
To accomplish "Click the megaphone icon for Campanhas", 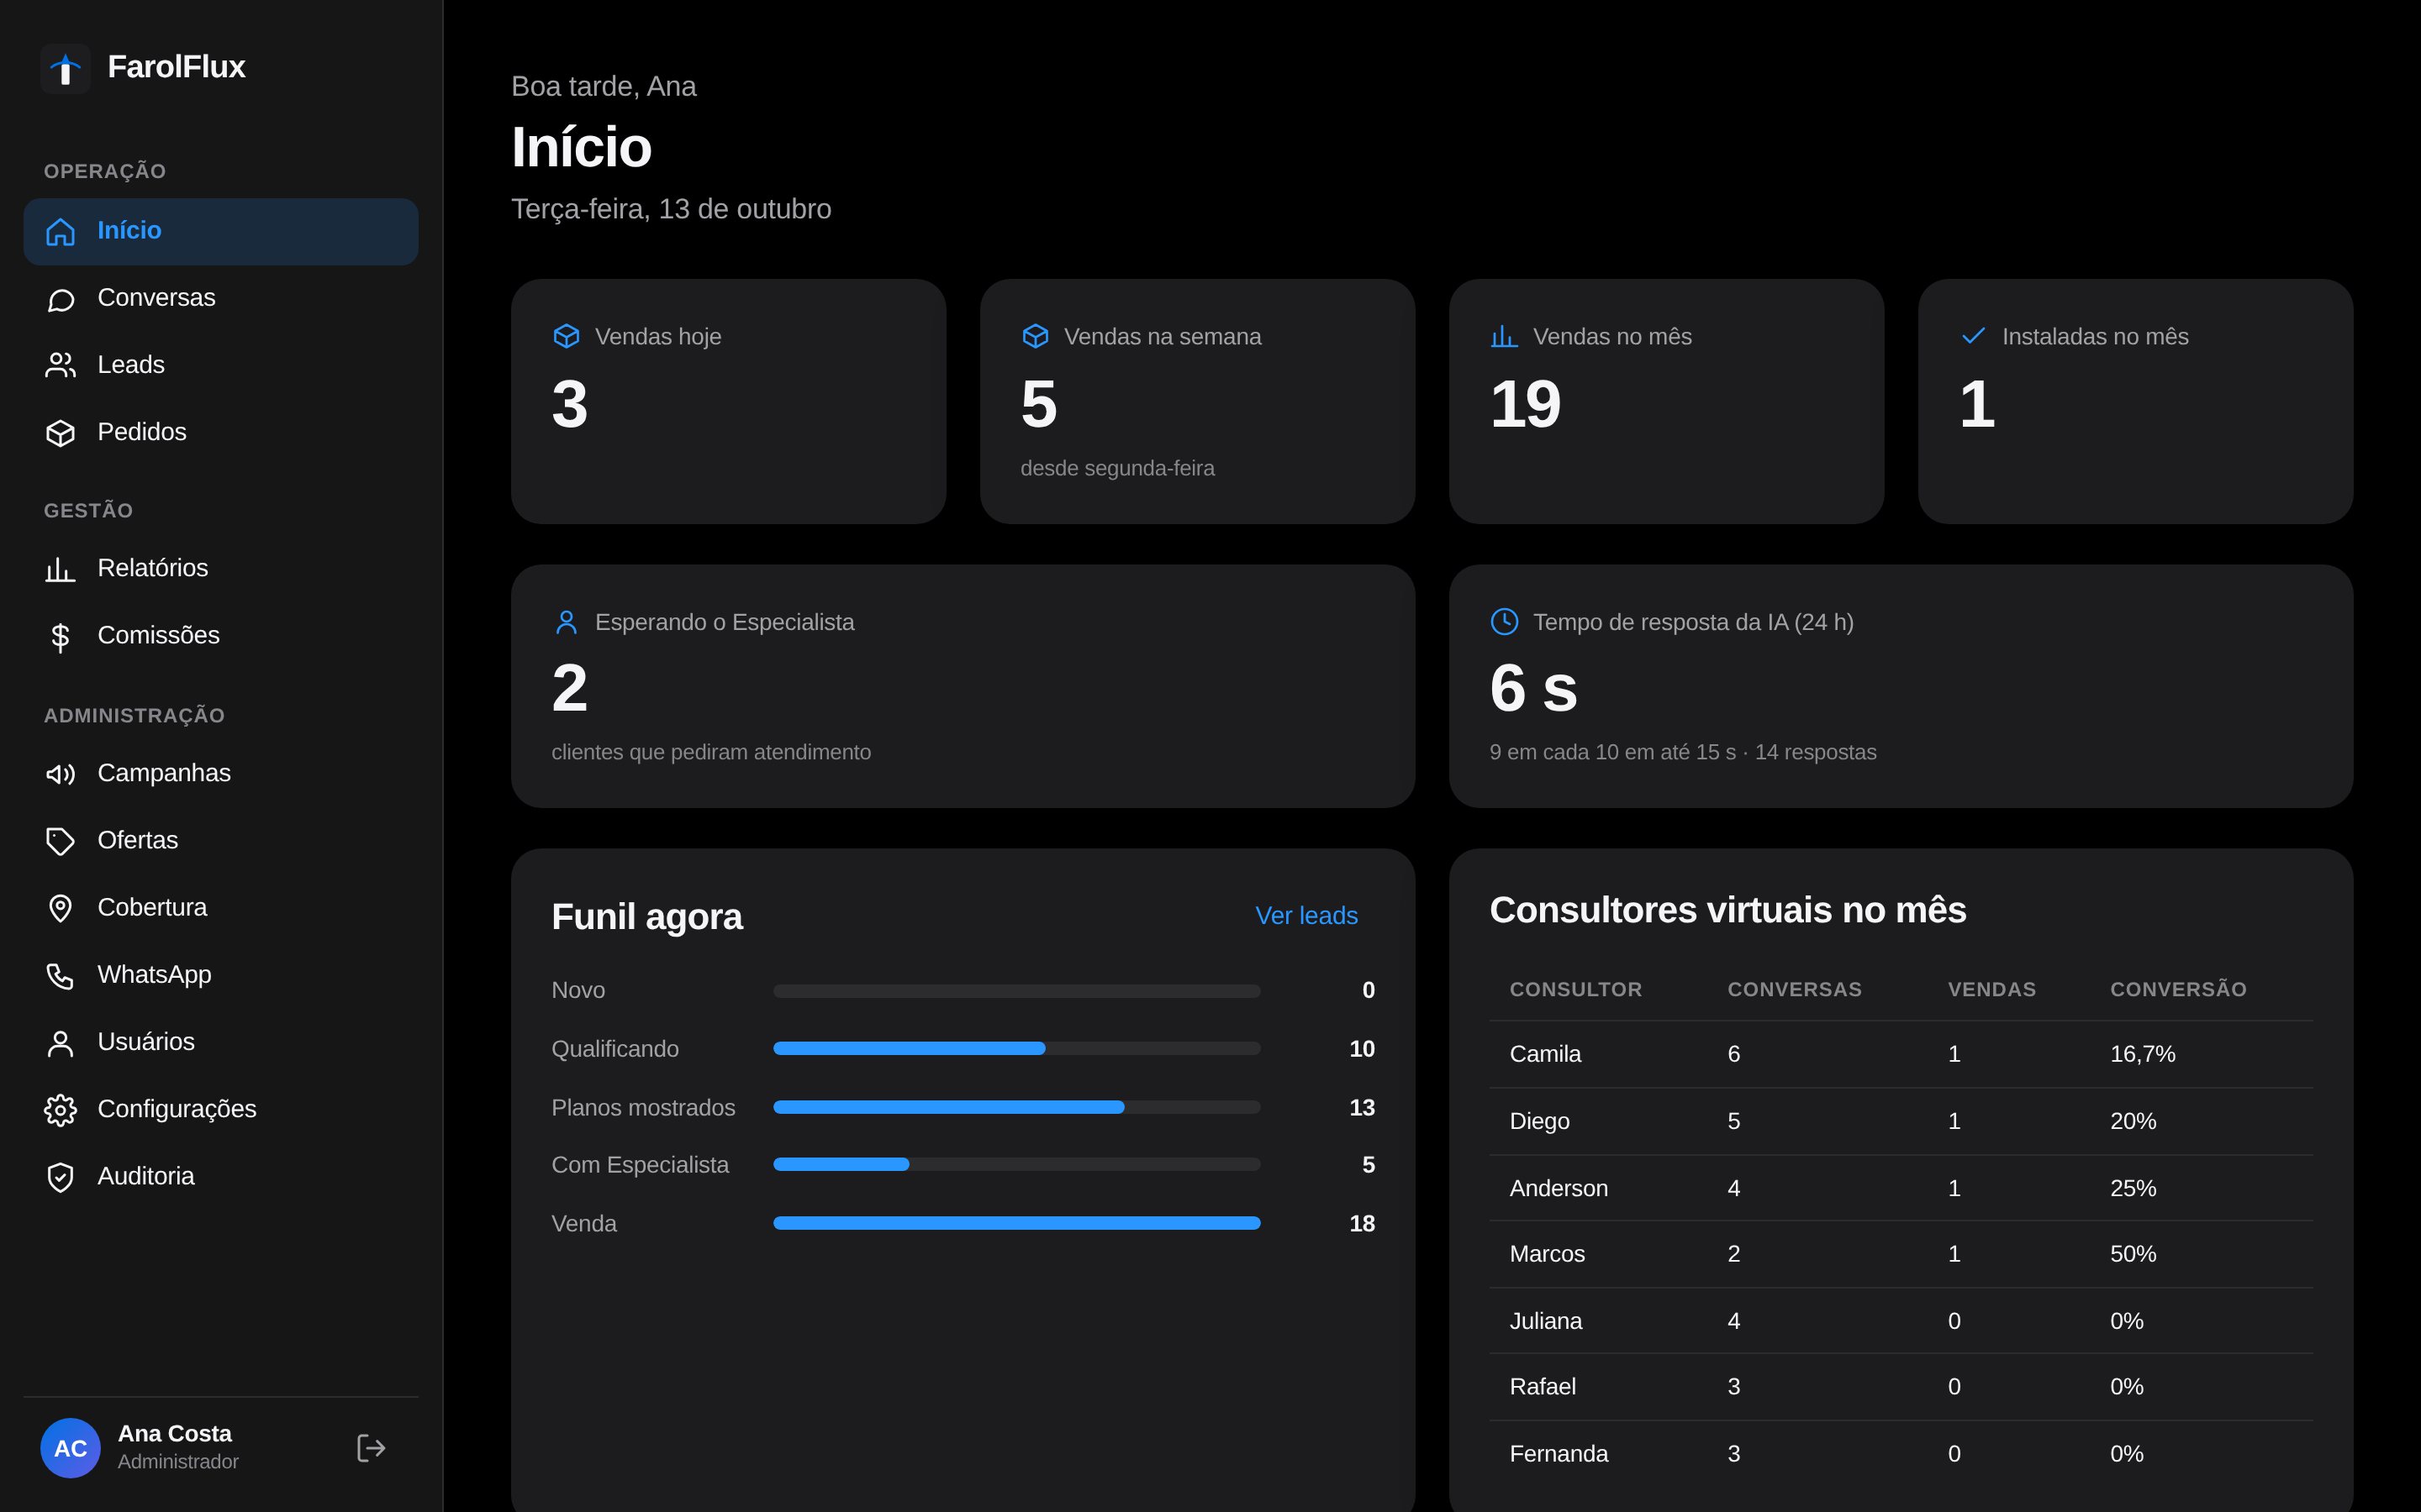I will tap(60, 774).
